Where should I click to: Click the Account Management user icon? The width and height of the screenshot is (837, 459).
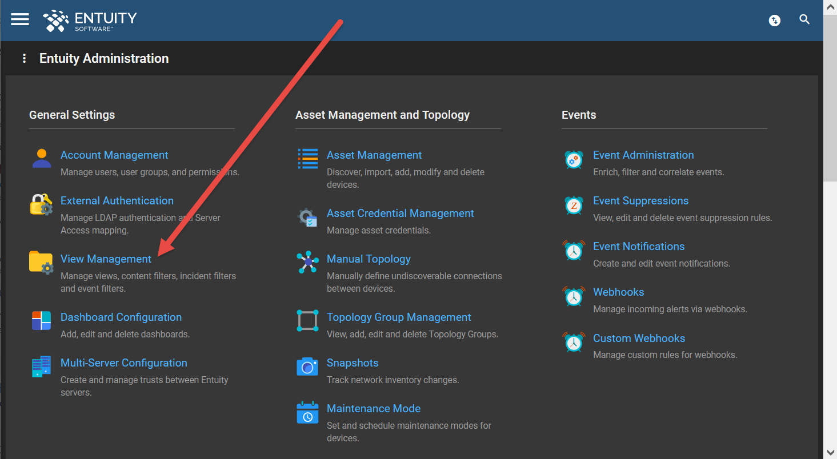42,158
